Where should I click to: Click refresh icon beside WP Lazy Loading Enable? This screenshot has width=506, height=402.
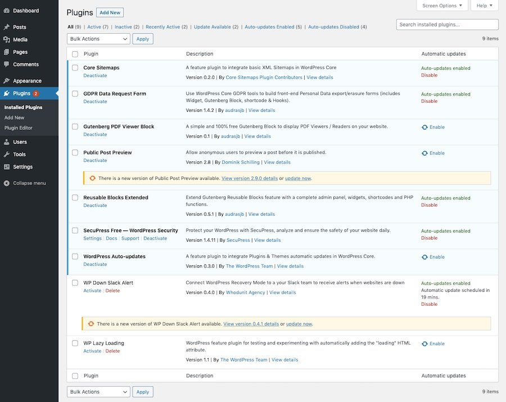[424, 344]
